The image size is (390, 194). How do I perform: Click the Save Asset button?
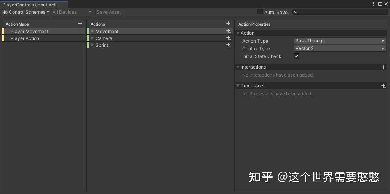109,12
